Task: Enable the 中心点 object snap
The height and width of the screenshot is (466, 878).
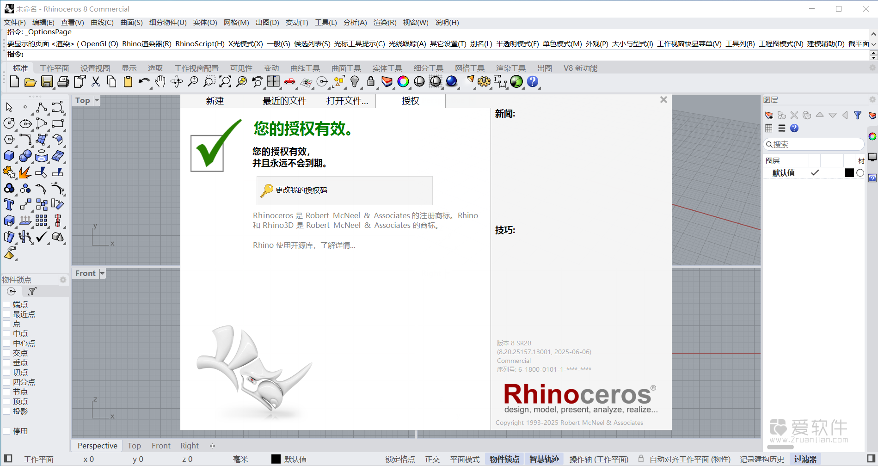Action: (x=6, y=343)
